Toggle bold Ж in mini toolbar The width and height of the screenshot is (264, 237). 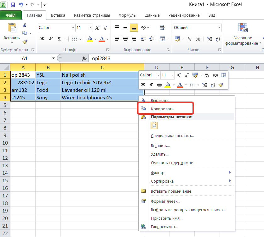click(x=143, y=85)
